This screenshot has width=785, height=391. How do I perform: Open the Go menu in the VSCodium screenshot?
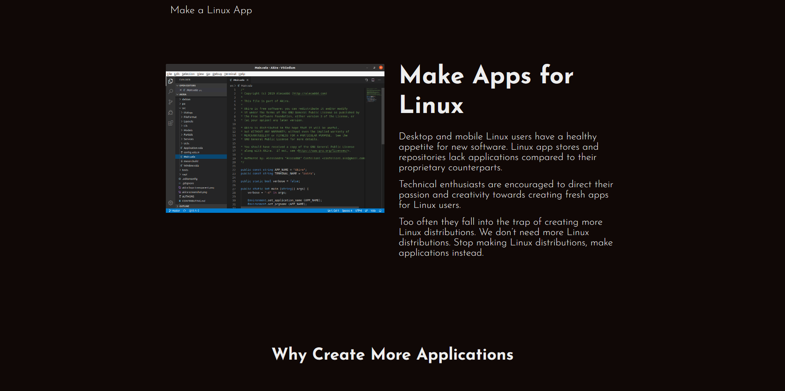pyautogui.click(x=208, y=74)
